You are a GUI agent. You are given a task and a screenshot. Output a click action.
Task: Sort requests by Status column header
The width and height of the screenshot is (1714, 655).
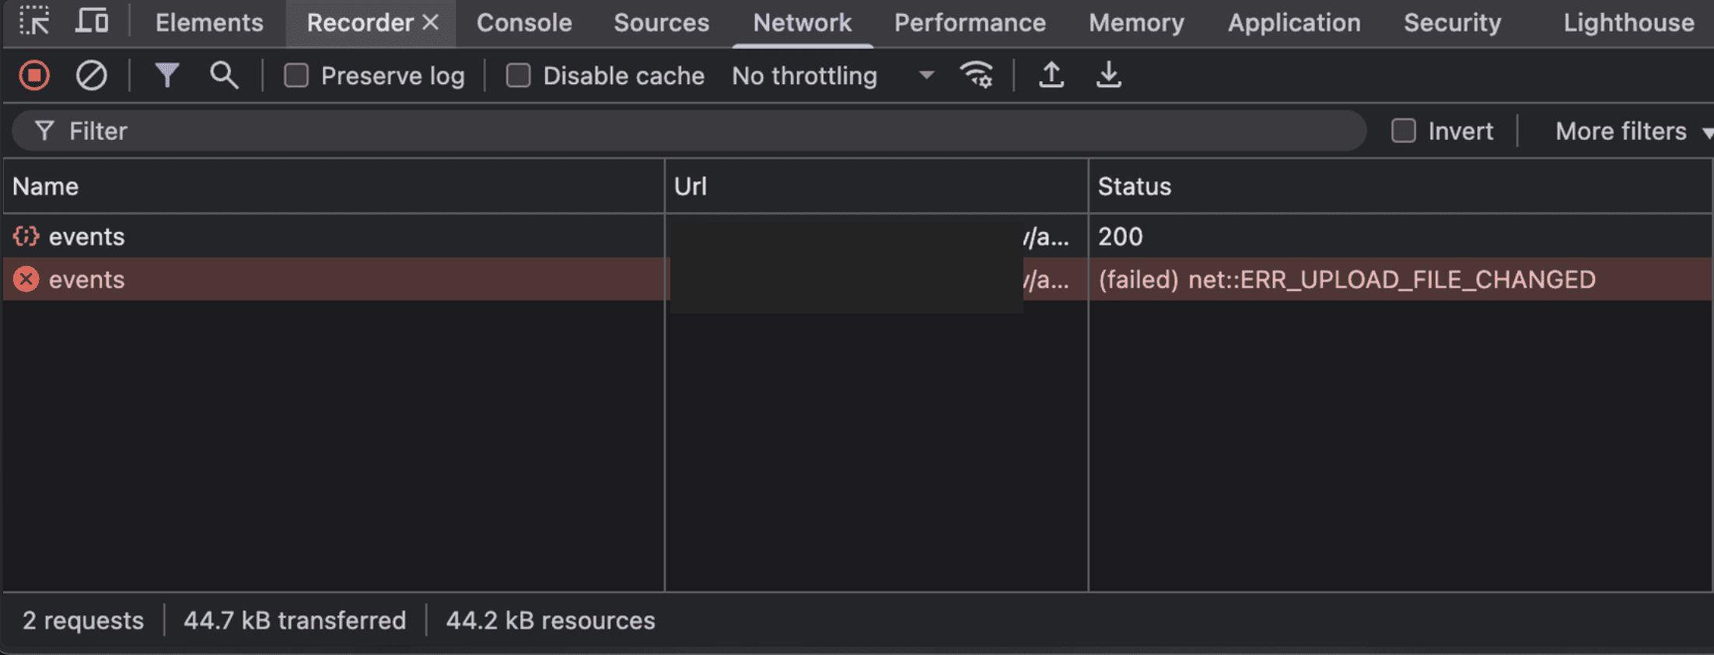(x=1134, y=187)
